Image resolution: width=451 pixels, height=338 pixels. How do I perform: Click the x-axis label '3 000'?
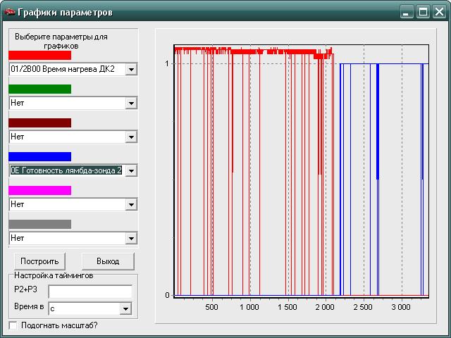coord(401,307)
